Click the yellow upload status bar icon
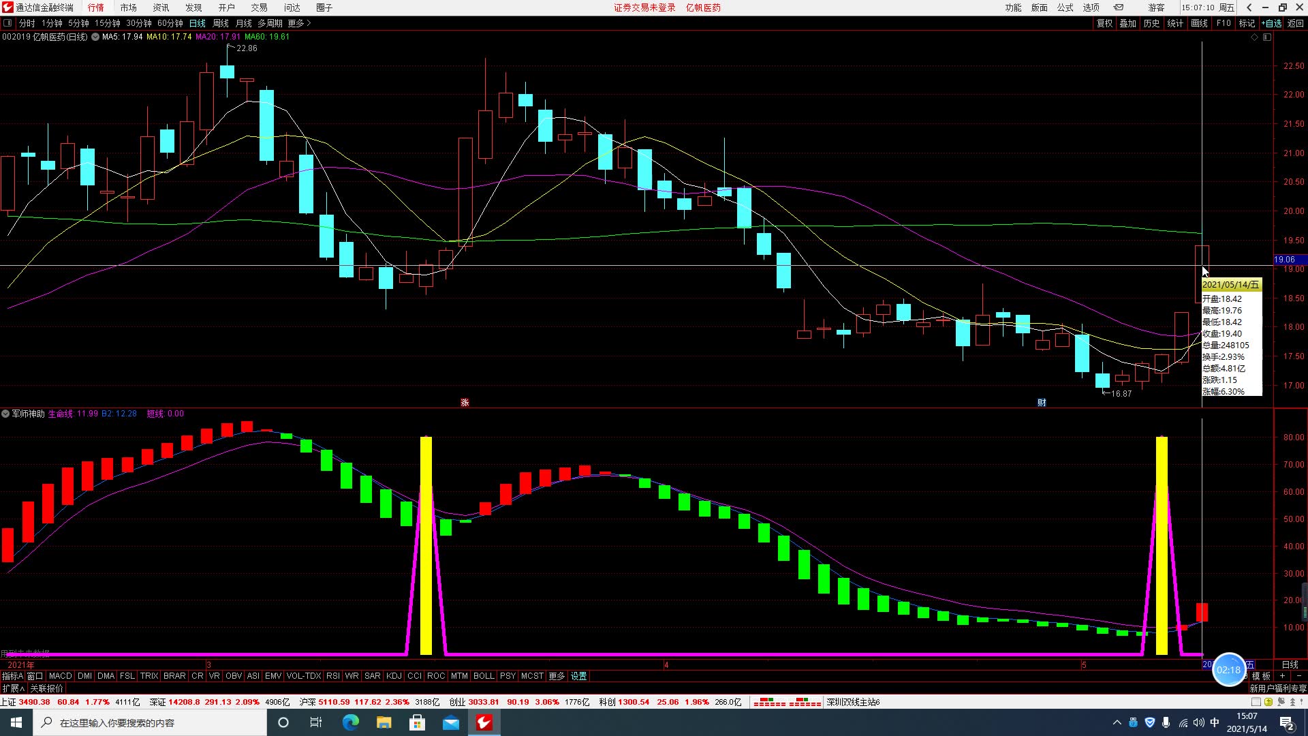Screen dimensions: 1308x736 1268,701
